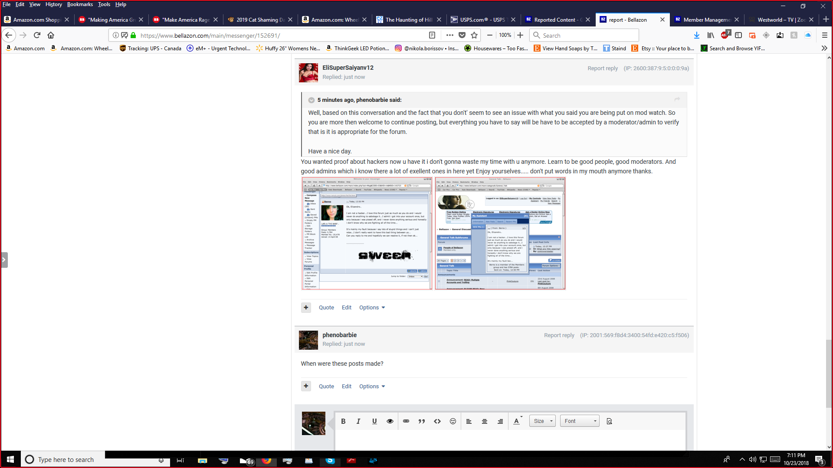This screenshot has height=468, width=833.
Task: Center-align text in editor toolbar
Action: [485, 421]
